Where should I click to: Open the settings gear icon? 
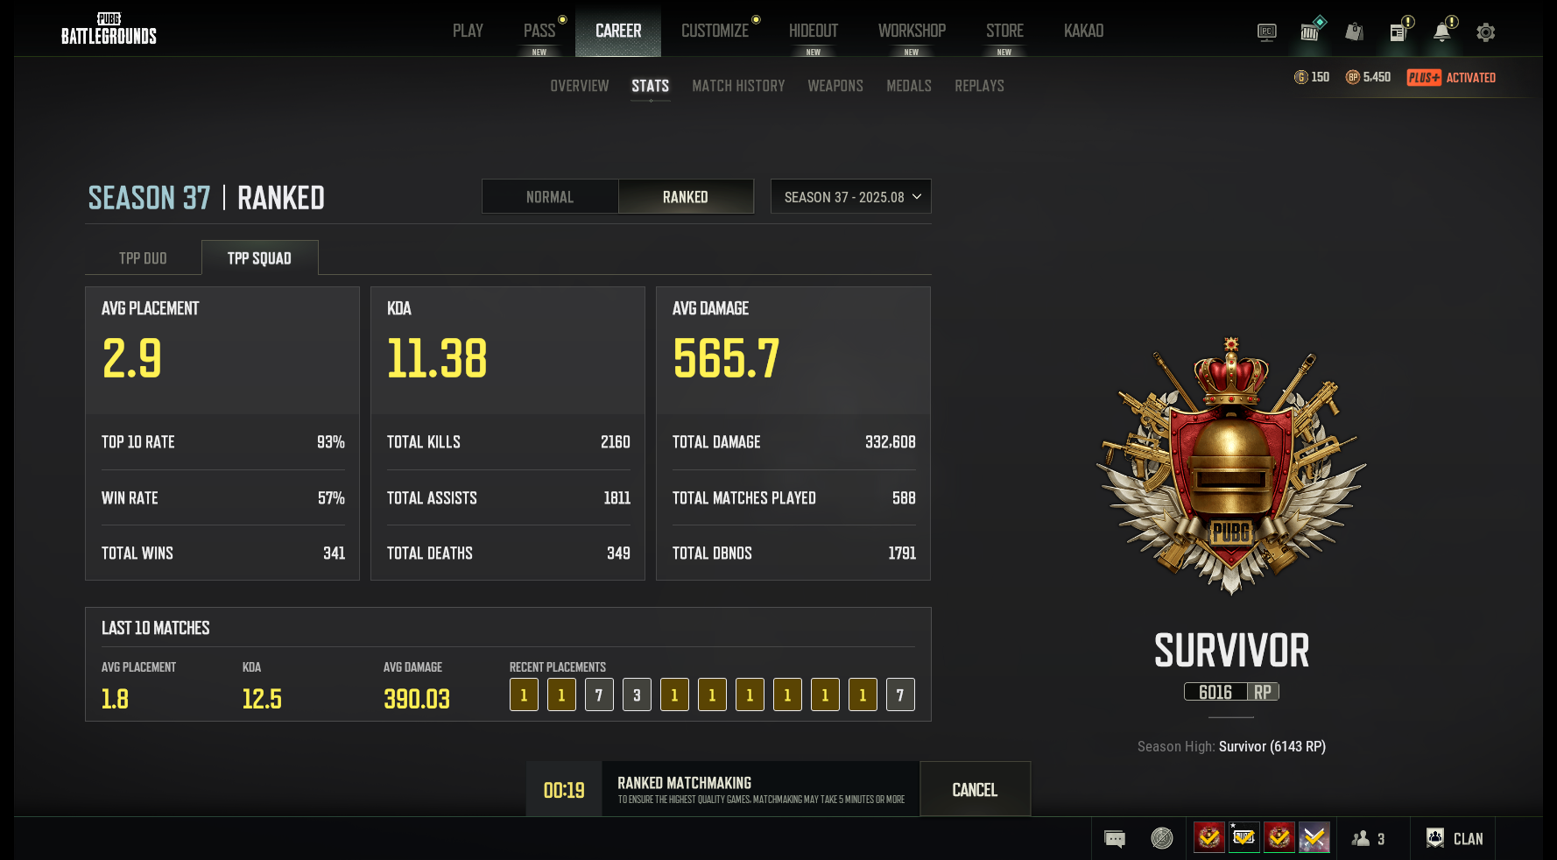(1485, 32)
